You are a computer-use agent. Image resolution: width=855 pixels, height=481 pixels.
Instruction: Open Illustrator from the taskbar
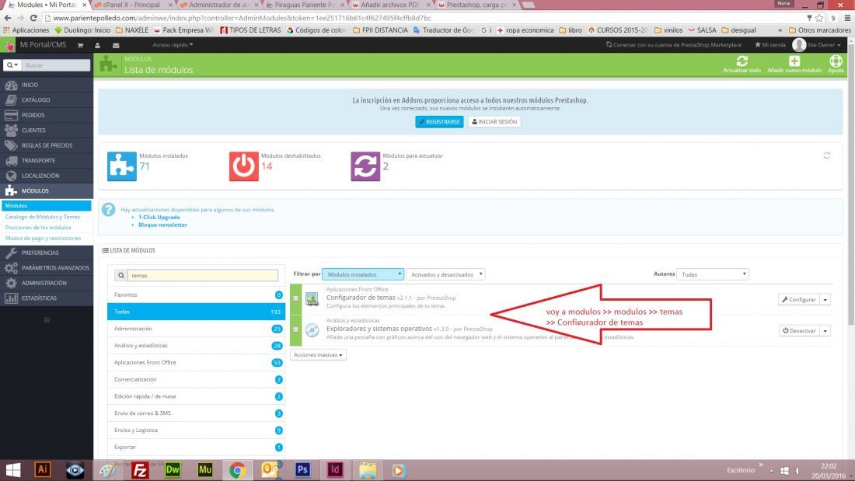43,469
